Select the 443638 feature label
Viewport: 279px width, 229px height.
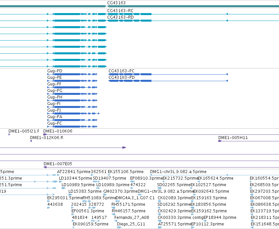click(x=55, y=204)
